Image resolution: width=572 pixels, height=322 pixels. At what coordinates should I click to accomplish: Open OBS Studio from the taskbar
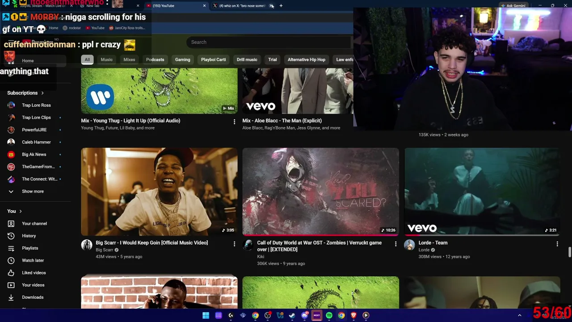click(x=268, y=315)
